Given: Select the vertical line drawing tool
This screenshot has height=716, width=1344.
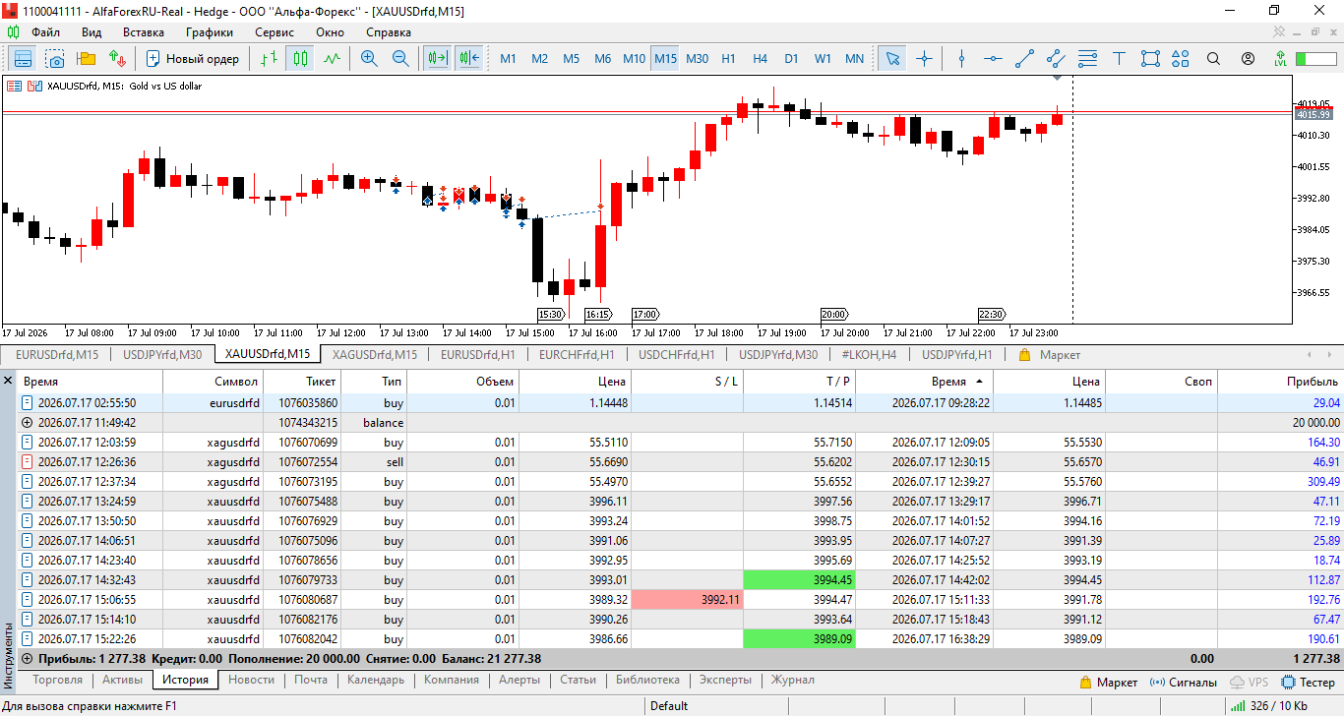Looking at the screenshot, I should point(961,59).
